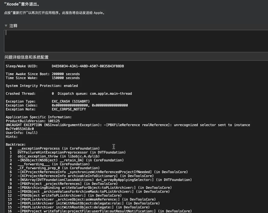
Task: Click backtrace frame 0 __exceptionPreprocess
Action: coord(54,148)
